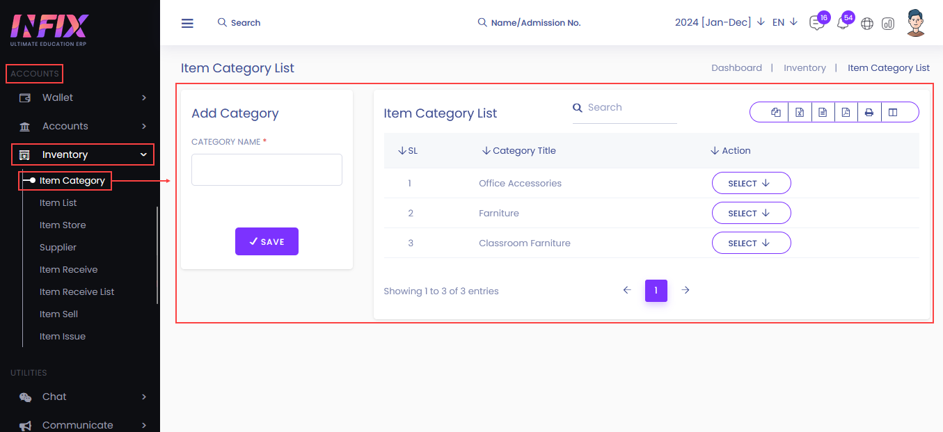The width and height of the screenshot is (943, 432).
Task: Open academic year 2024 [Jan-Dec] dropdown
Action: 720,22
